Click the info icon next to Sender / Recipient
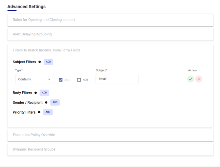Viewport: 220px width, 167px height. tap(46, 102)
